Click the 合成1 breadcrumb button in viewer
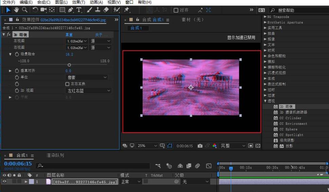Screen dimensions: 329x192 coord(138,28)
